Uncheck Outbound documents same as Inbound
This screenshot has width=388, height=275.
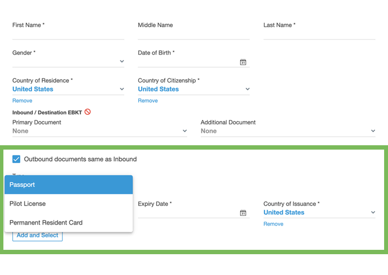pos(16,159)
